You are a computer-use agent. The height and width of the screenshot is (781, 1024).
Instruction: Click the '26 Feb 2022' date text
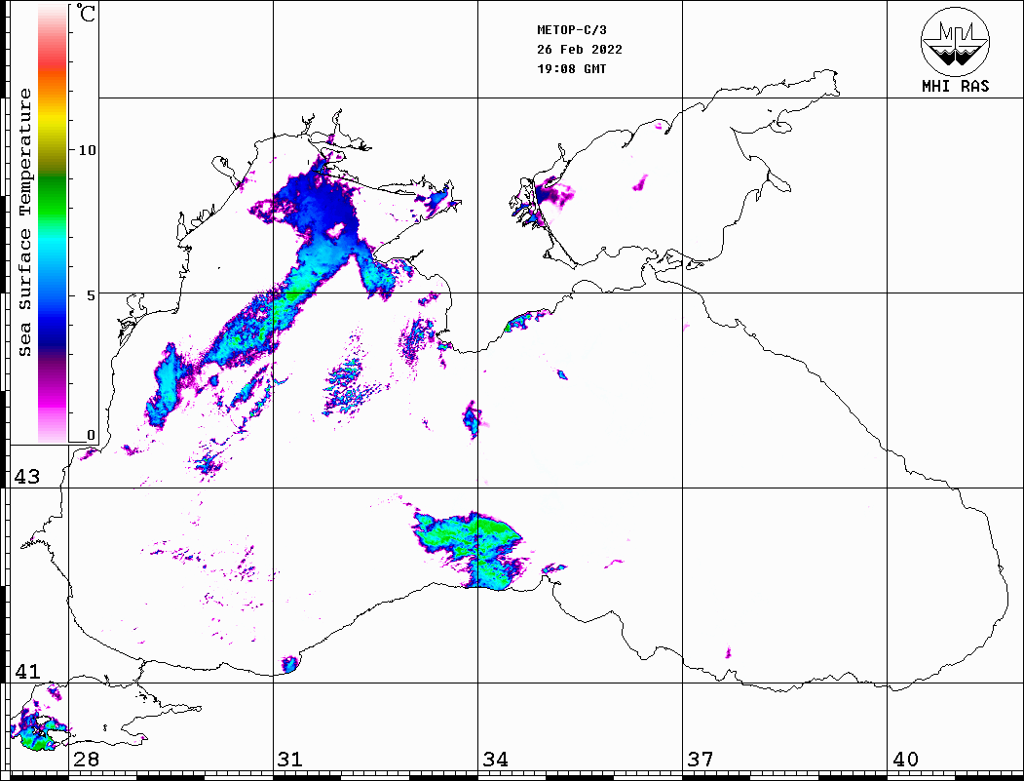[580, 50]
